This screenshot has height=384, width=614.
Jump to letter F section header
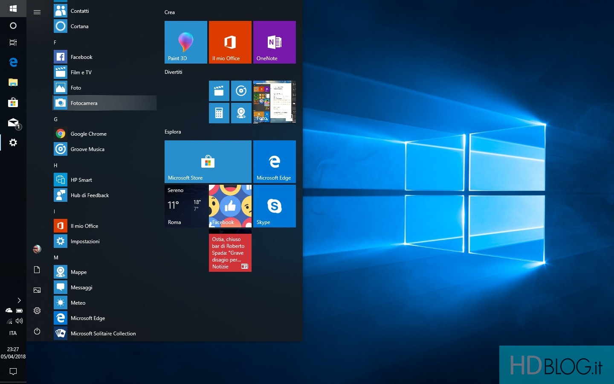(55, 43)
